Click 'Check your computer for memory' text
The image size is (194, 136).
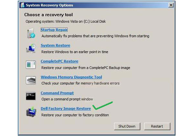click(x=81, y=83)
